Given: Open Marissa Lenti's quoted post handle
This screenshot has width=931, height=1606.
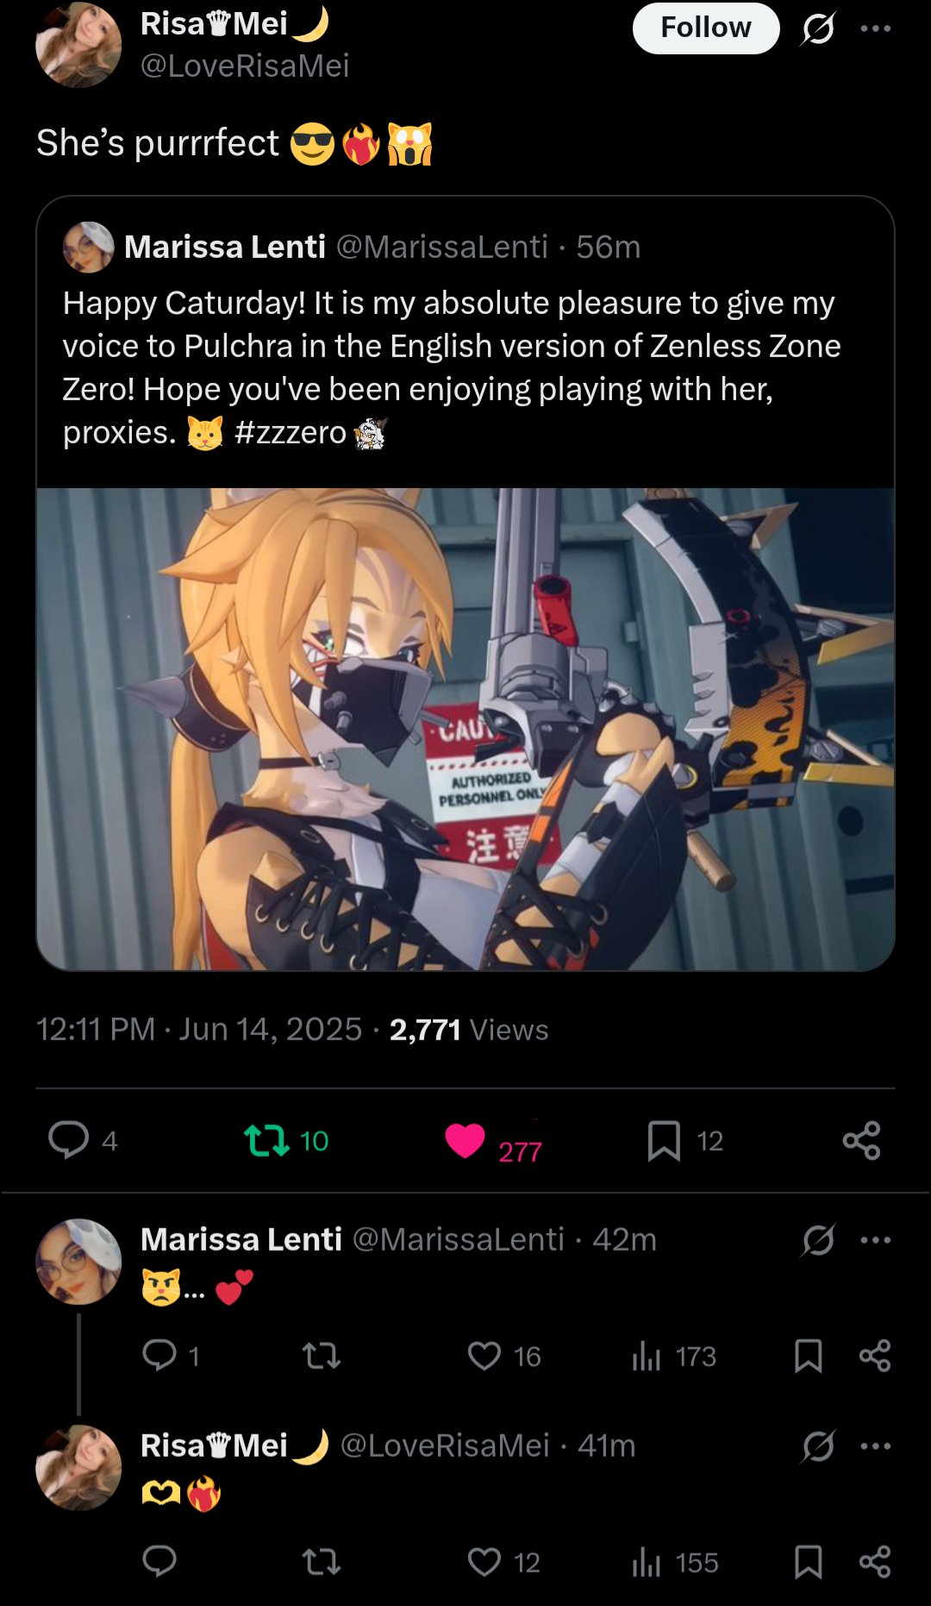Looking at the screenshot, I should 441,247.
